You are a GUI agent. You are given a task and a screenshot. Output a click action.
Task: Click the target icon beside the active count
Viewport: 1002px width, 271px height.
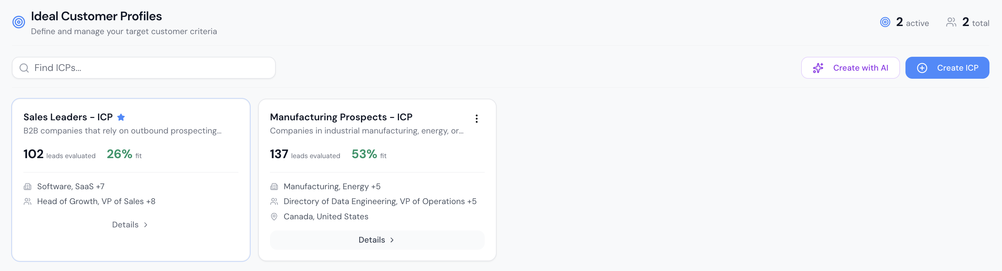(885, 22)
